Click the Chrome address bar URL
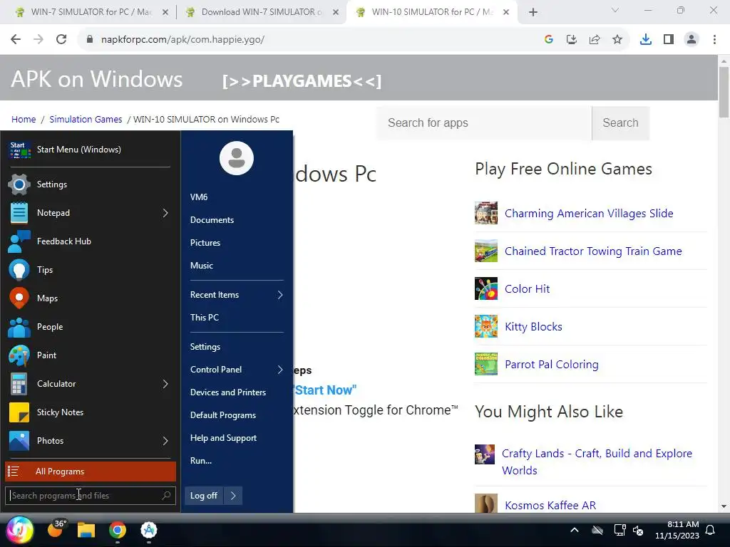The height and width of the screenshot is (547, 730). (x=182, y=40)
